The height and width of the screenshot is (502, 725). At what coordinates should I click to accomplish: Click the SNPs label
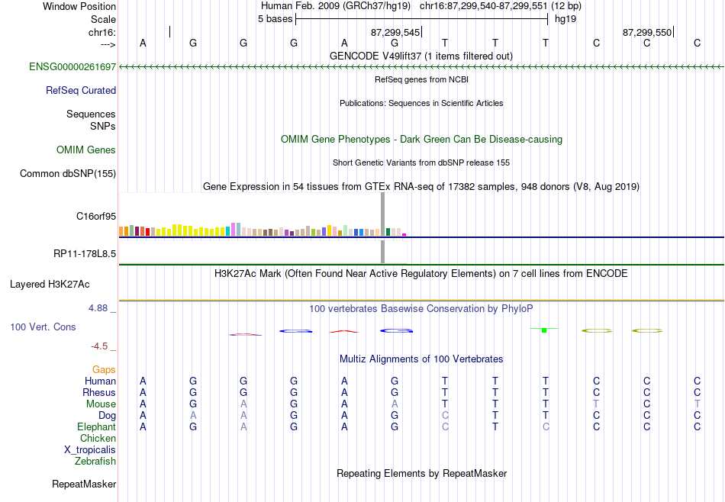tap(103, 126)
